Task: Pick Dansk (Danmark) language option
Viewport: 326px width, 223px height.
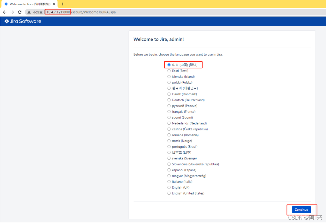Action: (169, 94)
